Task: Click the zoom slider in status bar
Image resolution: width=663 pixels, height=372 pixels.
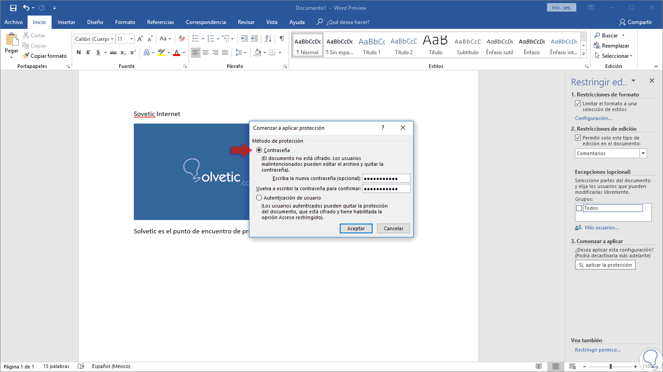Action: click(611, 366)
